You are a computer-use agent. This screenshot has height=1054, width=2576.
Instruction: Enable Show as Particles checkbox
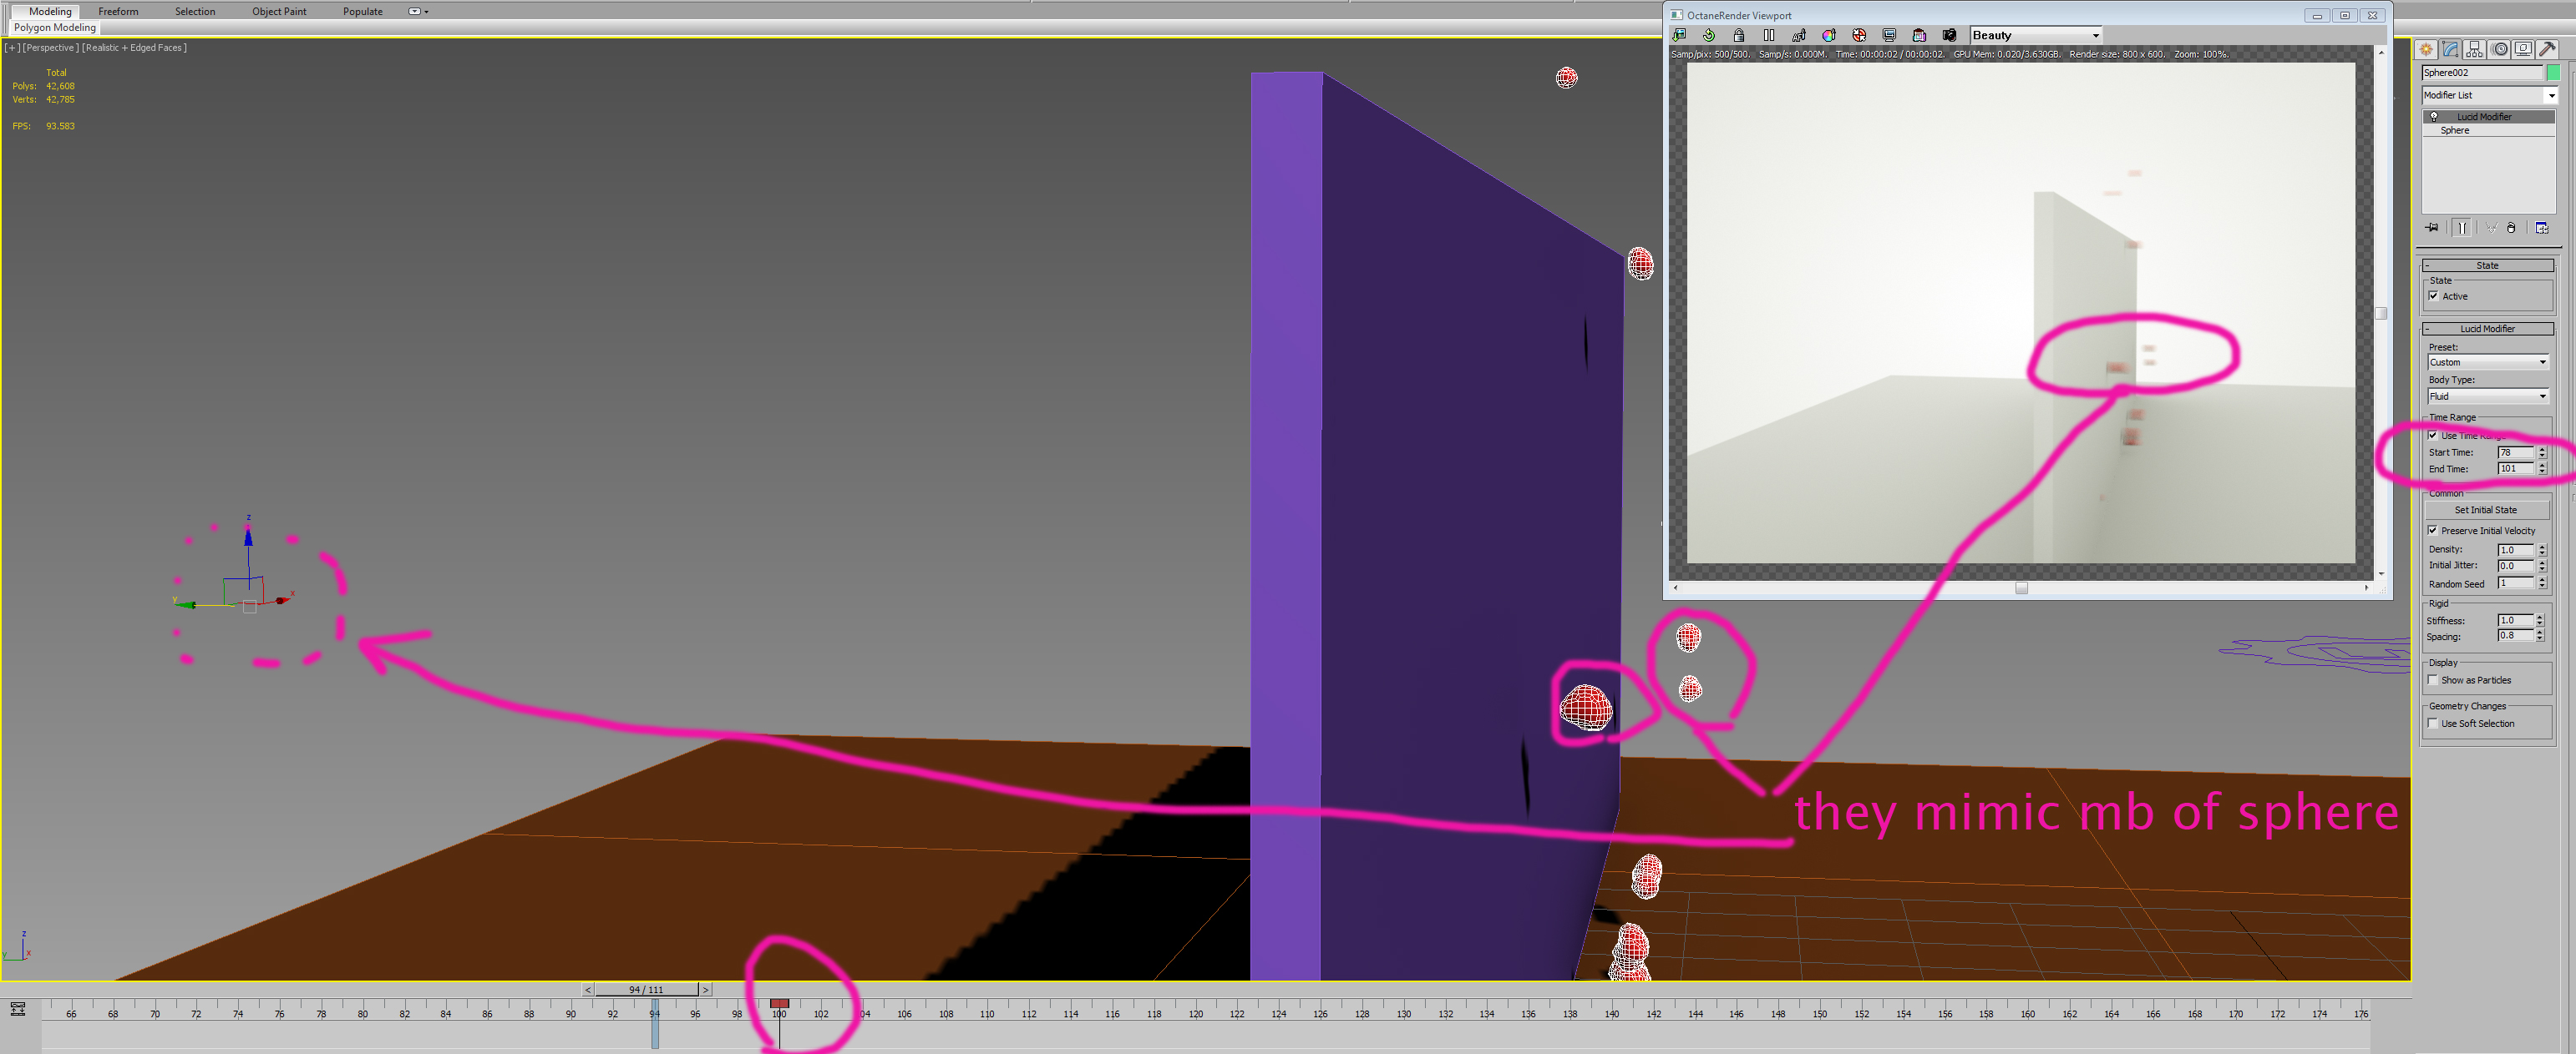click(2433, 680)
